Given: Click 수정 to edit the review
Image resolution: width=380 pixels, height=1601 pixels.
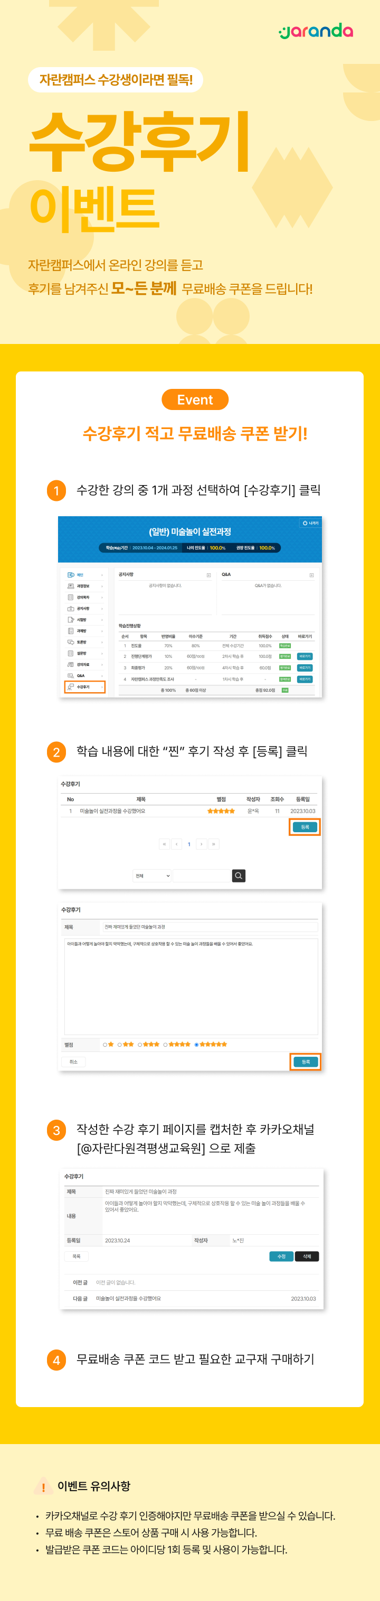Looking at the screenshot, I should 281,1256.
